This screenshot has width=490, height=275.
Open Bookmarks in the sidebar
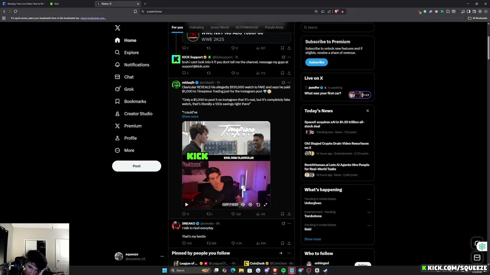click(x=131, y=101)
